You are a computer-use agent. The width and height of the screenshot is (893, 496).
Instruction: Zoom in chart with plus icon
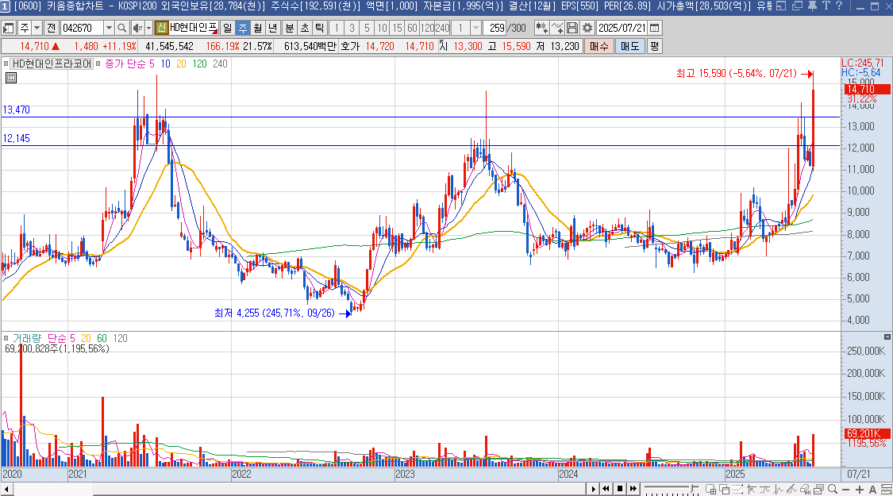(x=860, y=489)
